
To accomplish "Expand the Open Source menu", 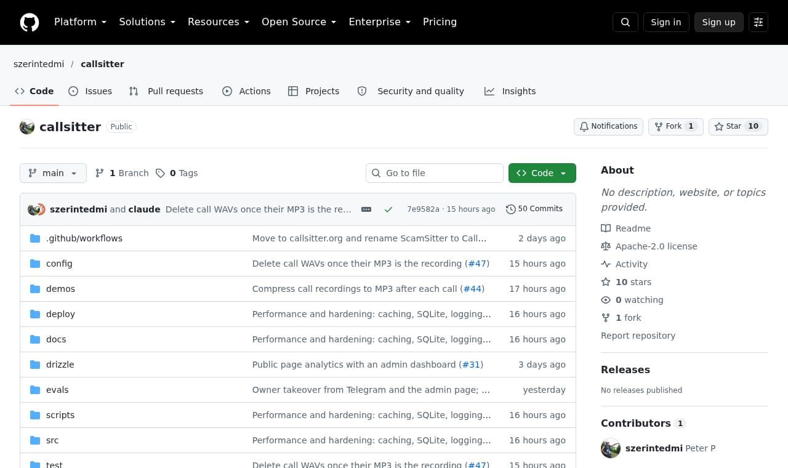I will [299, 22].
